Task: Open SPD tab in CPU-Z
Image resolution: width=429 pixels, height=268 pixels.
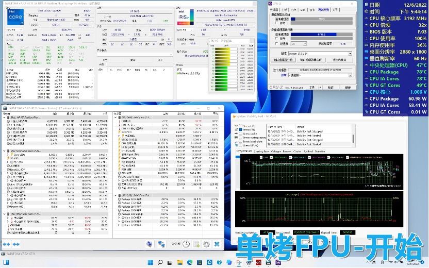Action: click(x=303, y=10)
